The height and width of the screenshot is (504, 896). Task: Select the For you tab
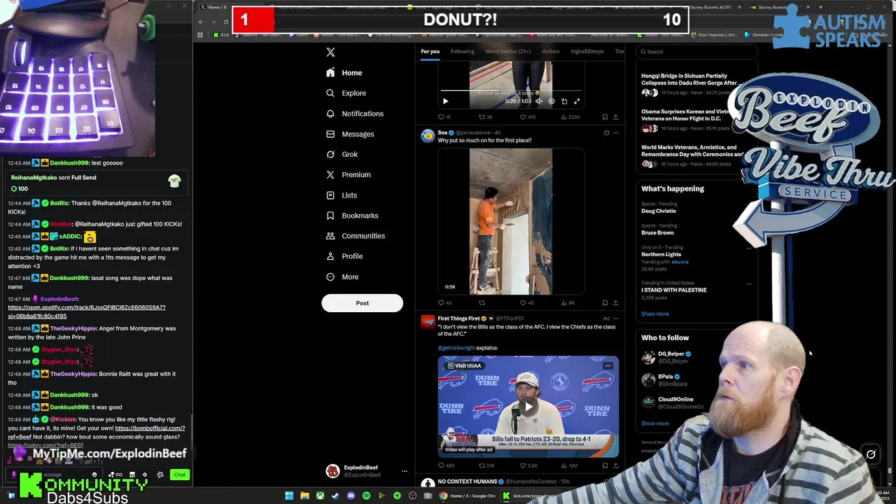coord(430,51)
